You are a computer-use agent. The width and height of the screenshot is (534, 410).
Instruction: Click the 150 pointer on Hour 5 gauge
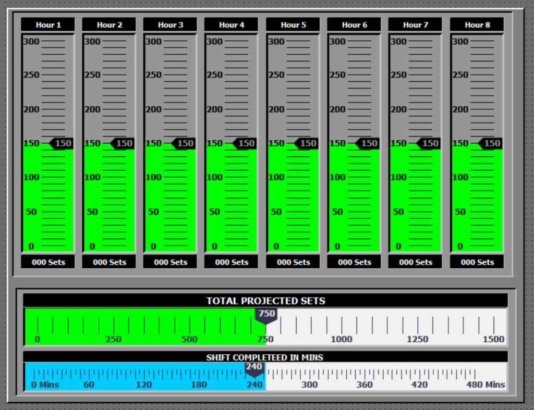click(306, 143)
